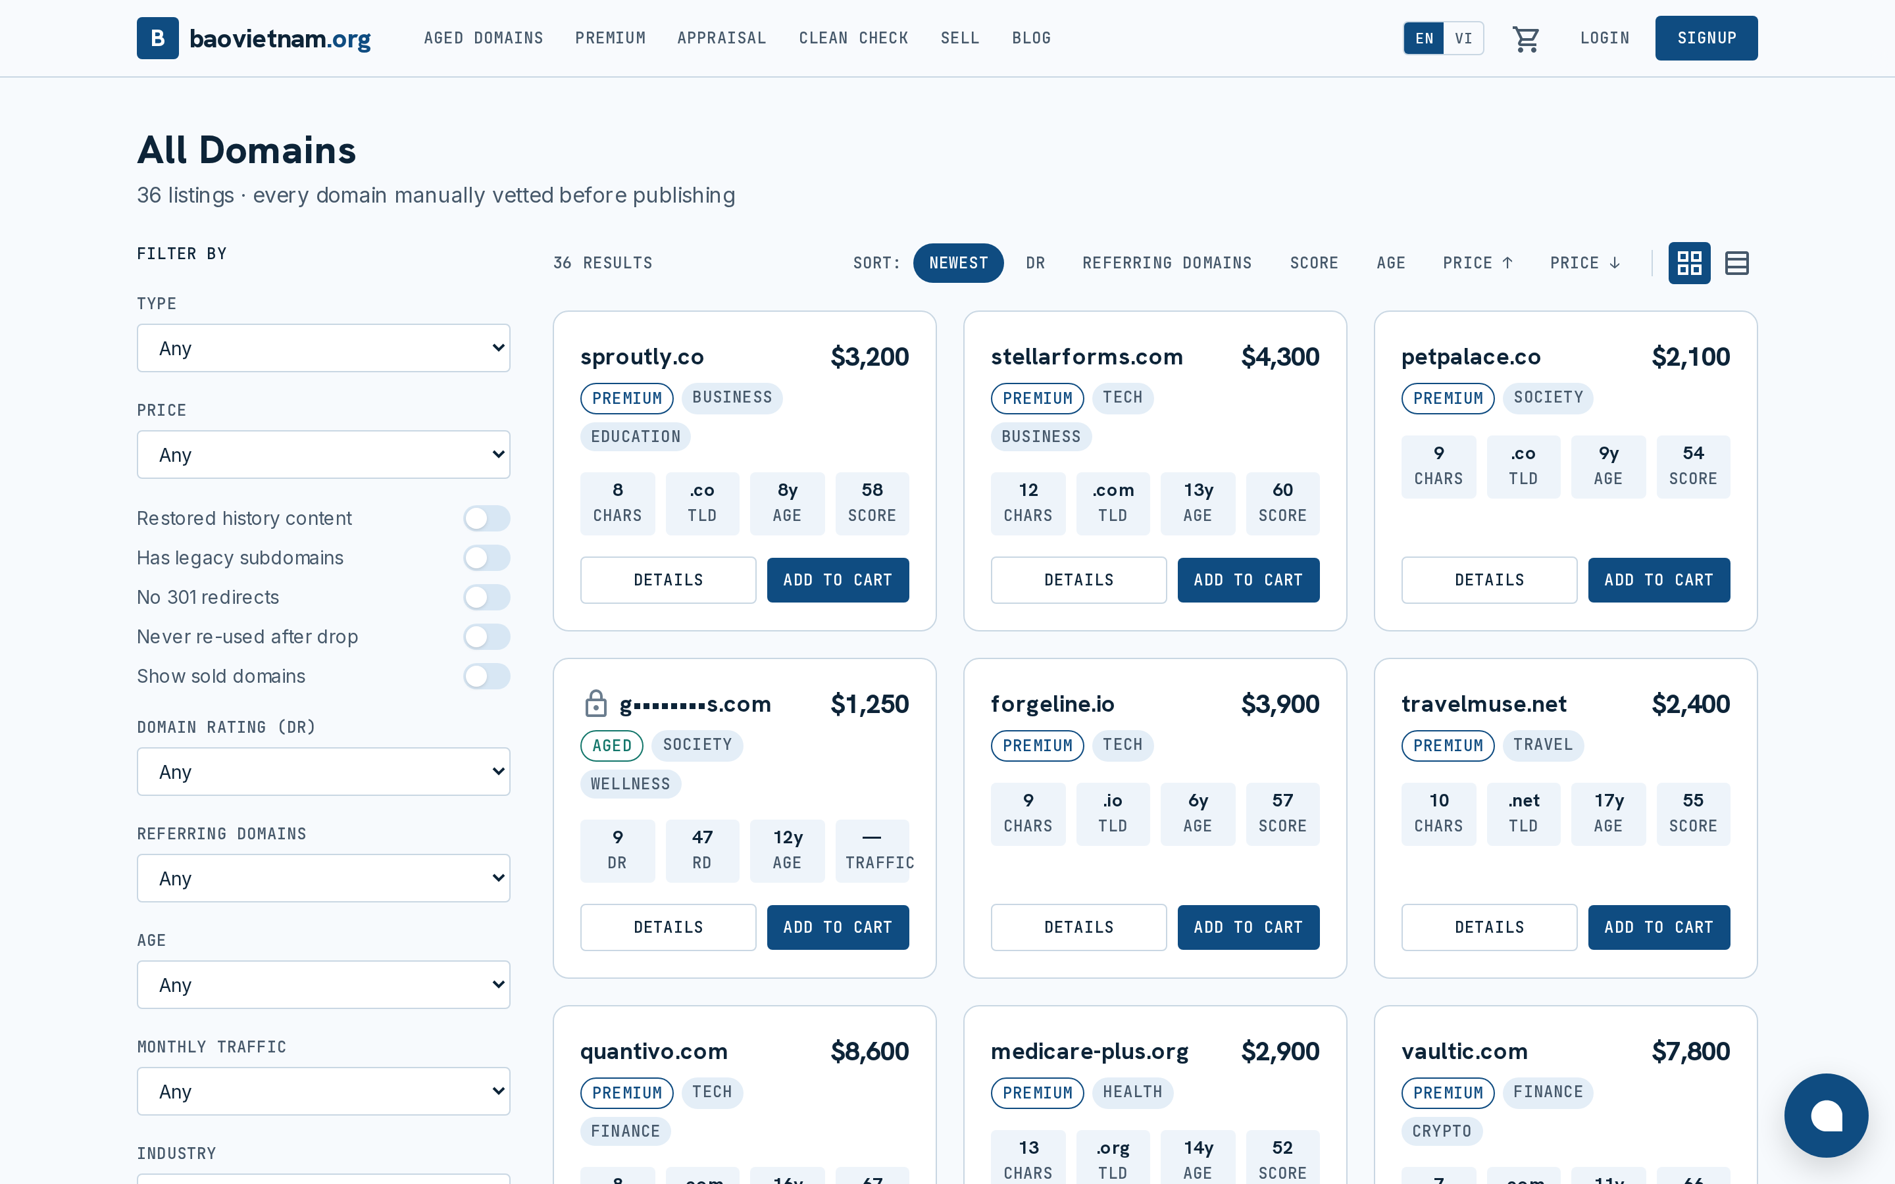Sort by Price descending
Screen dimensions: 1895x1184
[1585, 263]
